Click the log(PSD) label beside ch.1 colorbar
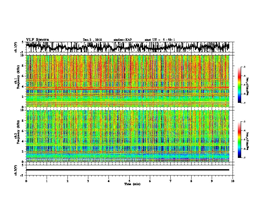This screenshot has width=262, height=203. pos(248,86)
